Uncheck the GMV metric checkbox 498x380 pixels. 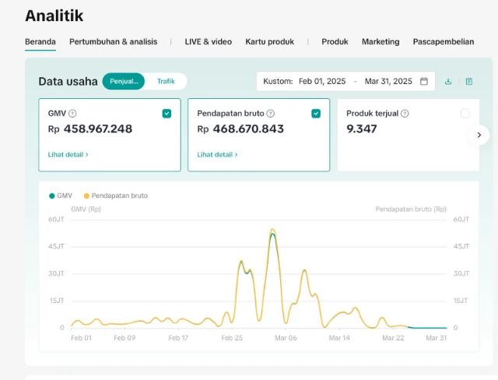[167, 114]
